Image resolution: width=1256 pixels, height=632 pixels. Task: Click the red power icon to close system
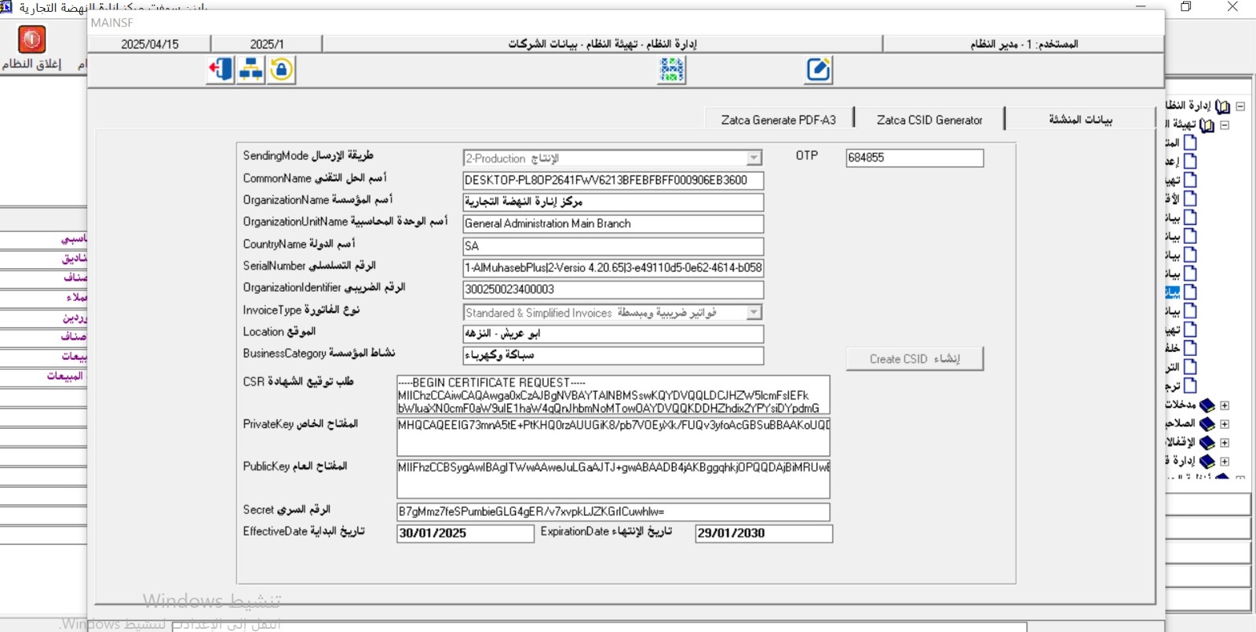point(32,39)
